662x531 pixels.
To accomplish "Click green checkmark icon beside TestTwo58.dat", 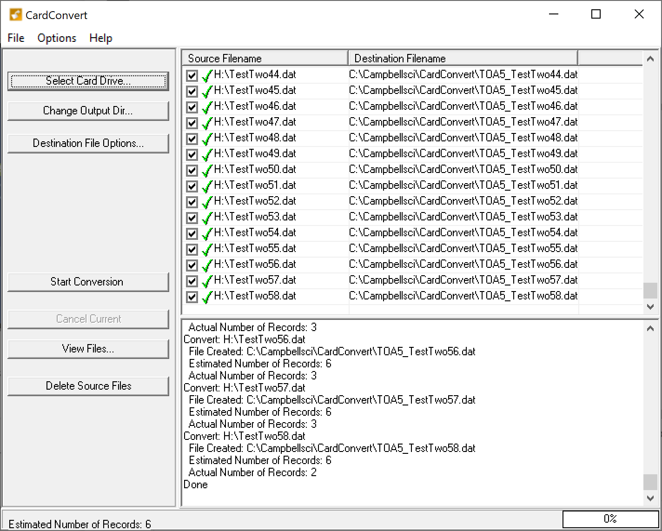I will pyautogui.click(x=207, y=297).
